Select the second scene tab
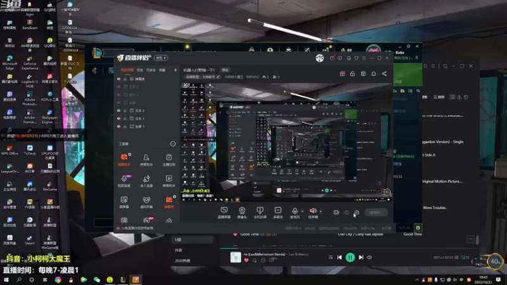This screenshot has height=285, width=507. click(x=139, y=70)
